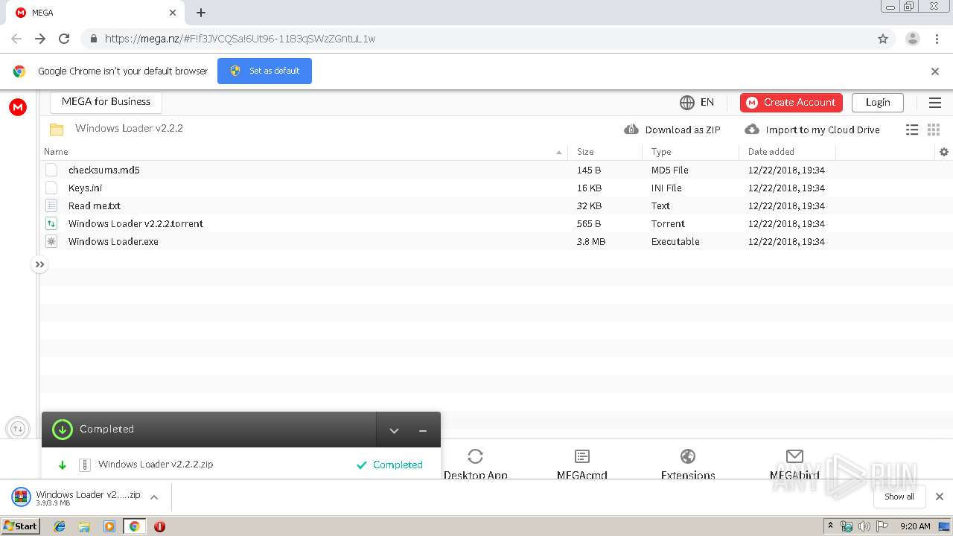Screen dimensions: 953x536
Task: Click the Completed status of zip transfer
Action: (x=389, y=465)
